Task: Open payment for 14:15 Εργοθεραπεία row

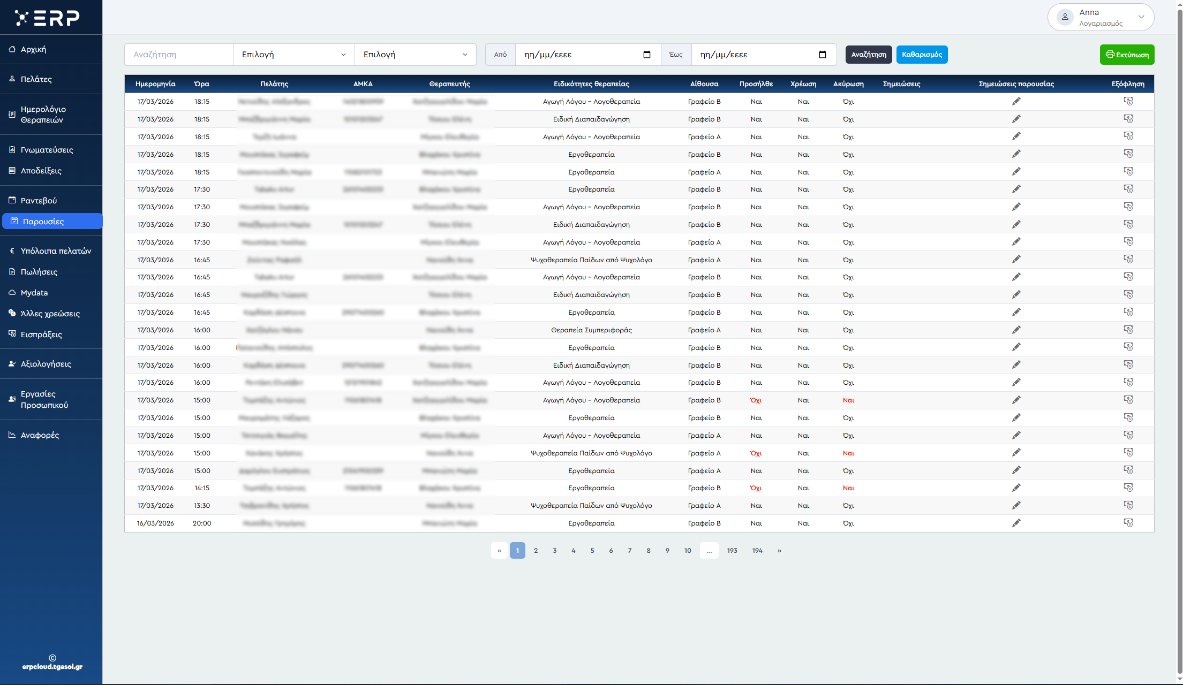Action: [1128, 488]
